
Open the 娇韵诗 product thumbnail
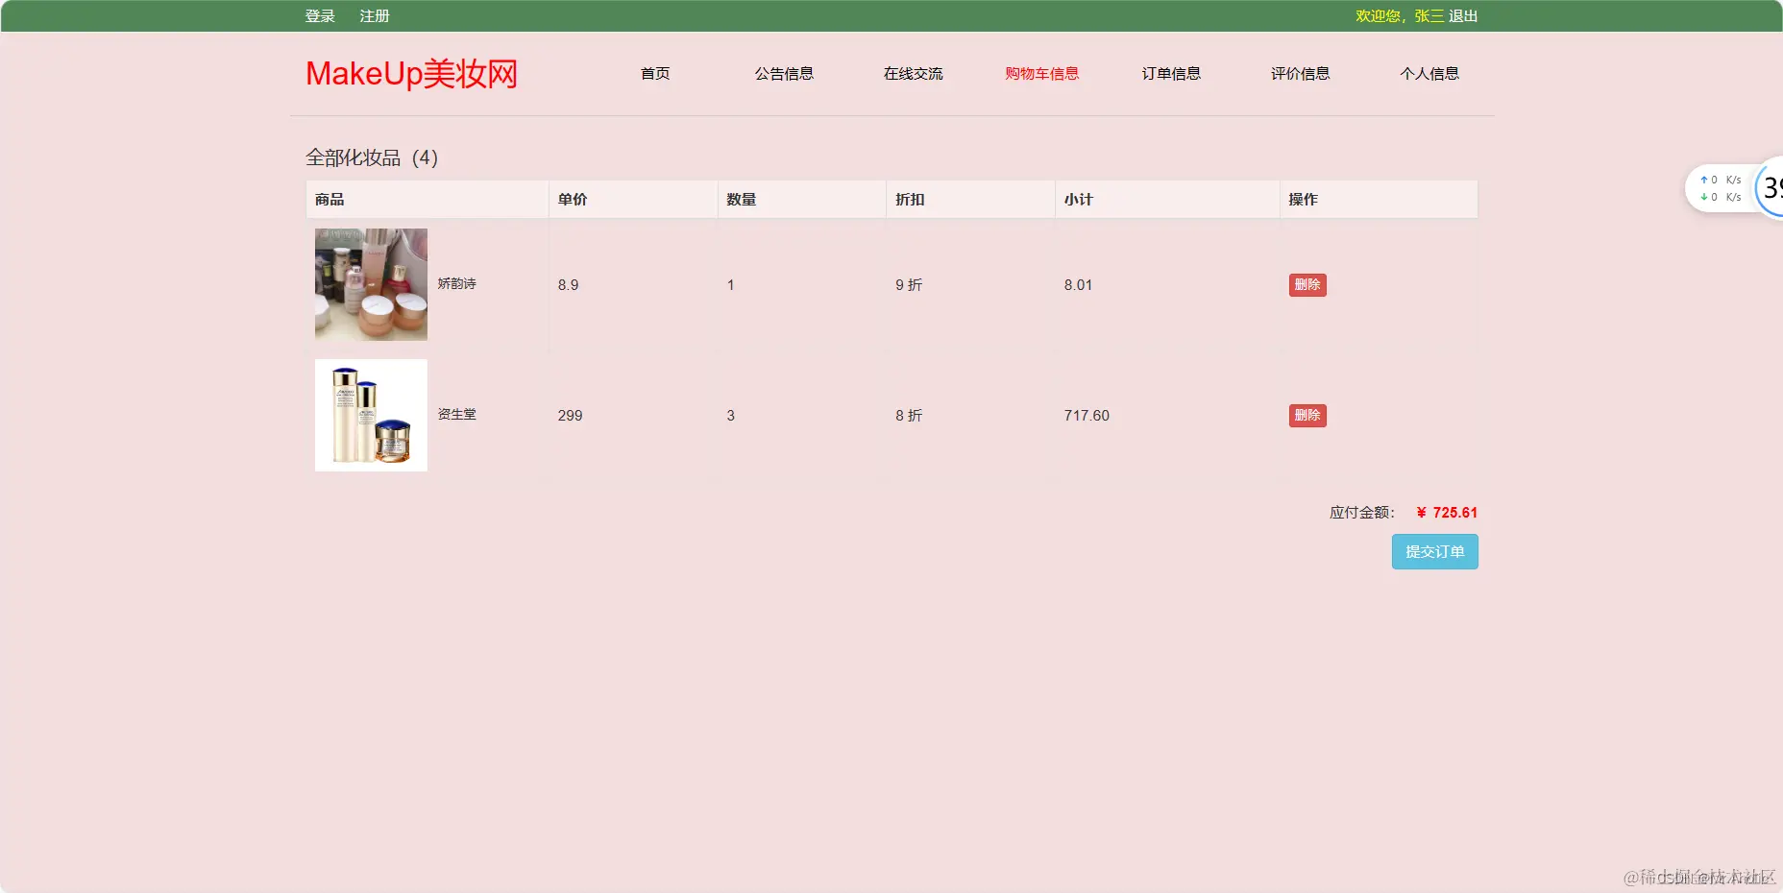pyautogui.click(x=371, y=284)
